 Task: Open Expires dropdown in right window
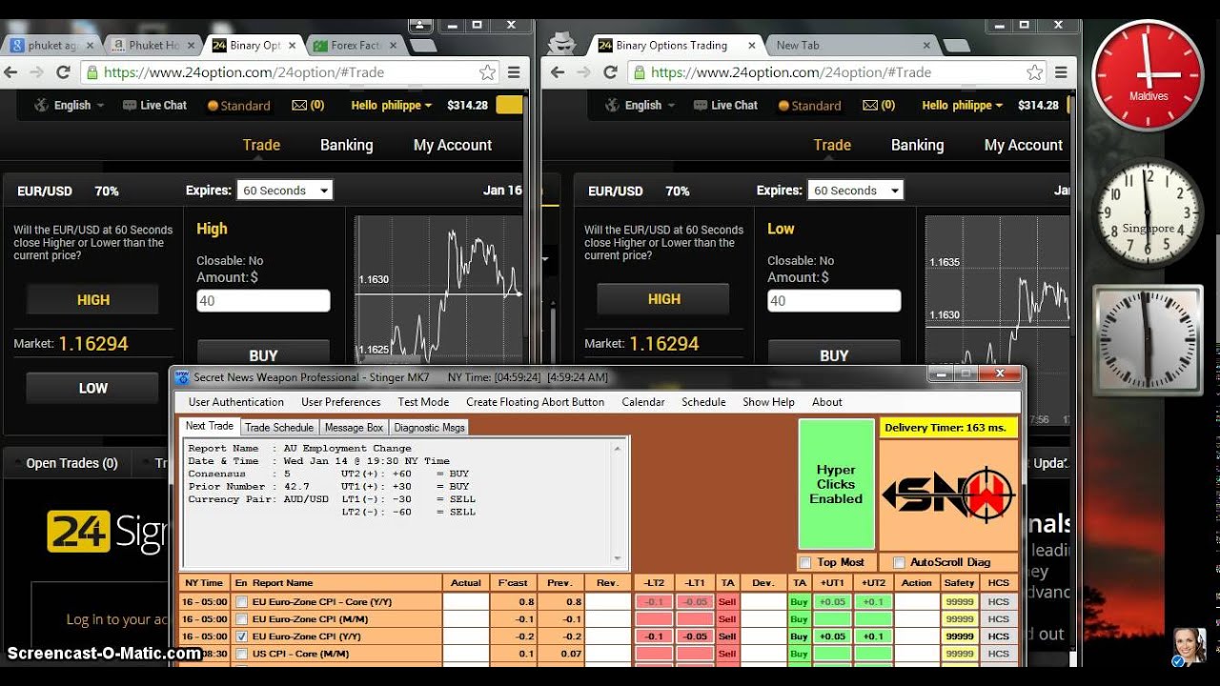coord(855,191)
